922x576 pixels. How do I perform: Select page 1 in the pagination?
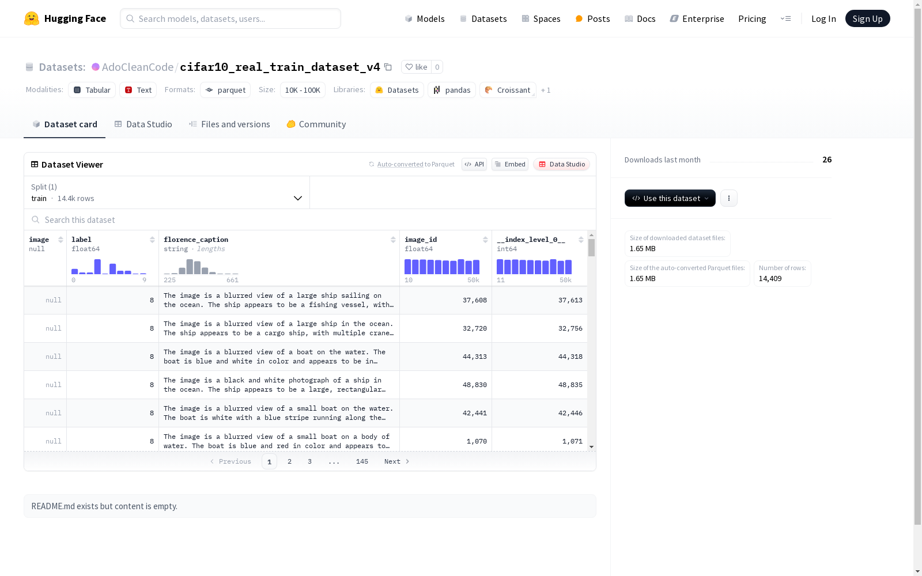[269, 461]
